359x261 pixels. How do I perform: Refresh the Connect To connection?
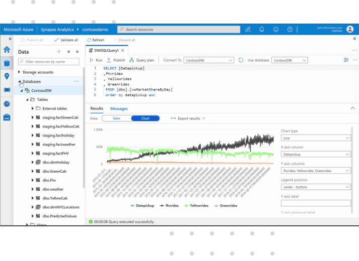coord(241,60)
